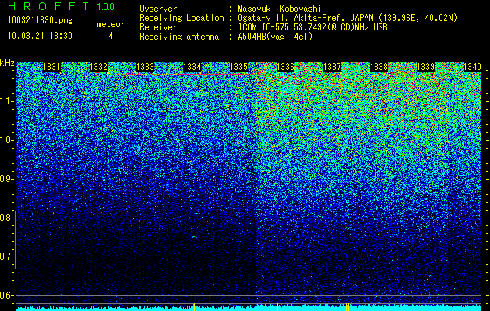The width and height of the screenshot is (490, 311).
Task: Click the 0.8 frequency axis label
Action: click(6, 218)
